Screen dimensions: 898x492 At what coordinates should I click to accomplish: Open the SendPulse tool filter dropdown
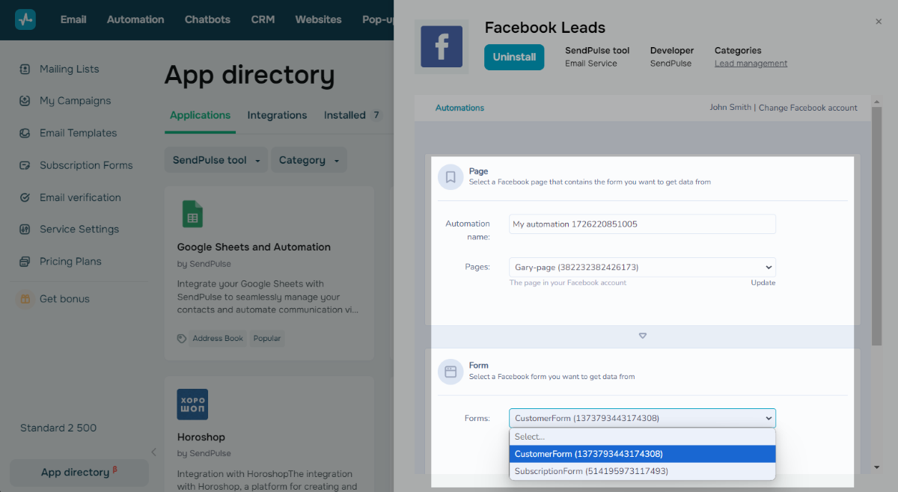(x=216, y=160)
